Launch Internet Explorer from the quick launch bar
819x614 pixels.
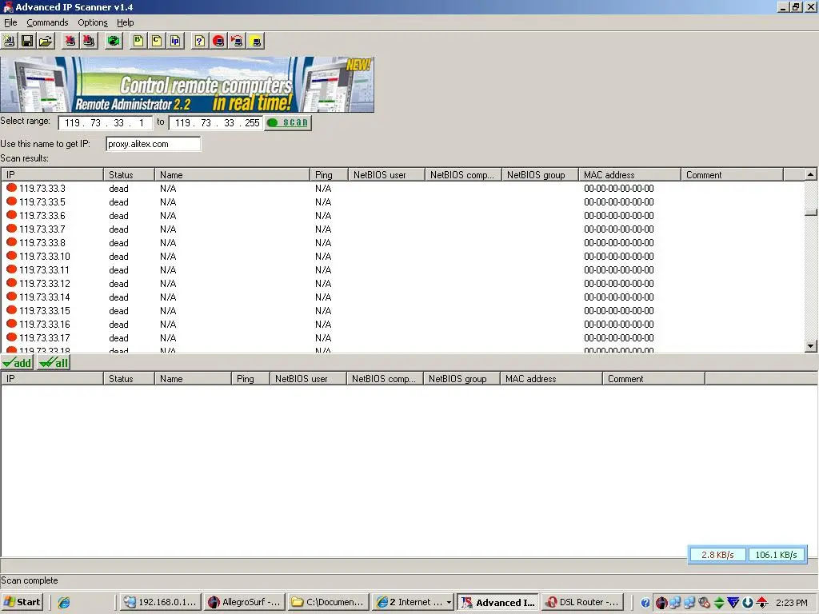(x=64, y=602)
